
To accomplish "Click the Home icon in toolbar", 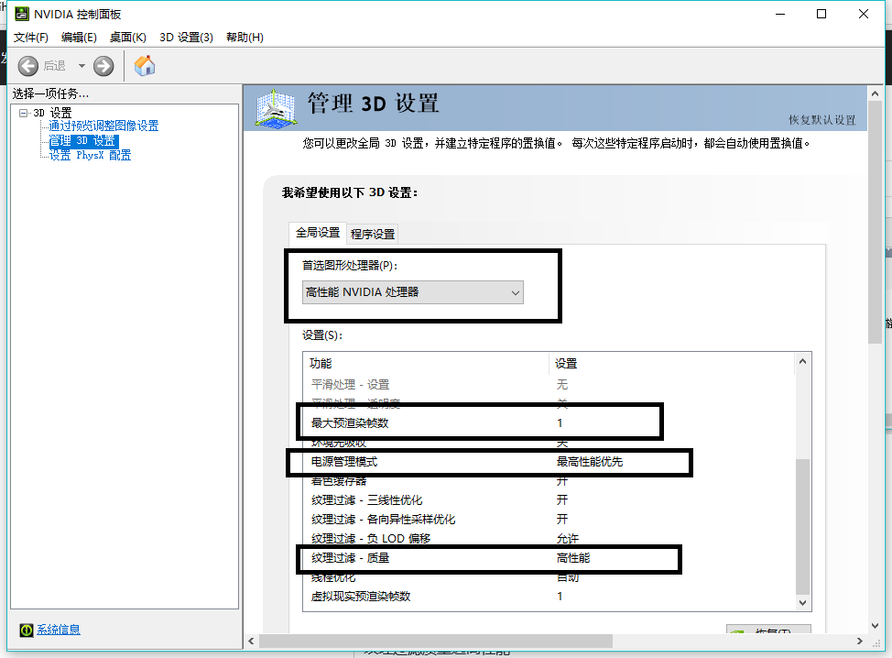I will coord(145,65).
